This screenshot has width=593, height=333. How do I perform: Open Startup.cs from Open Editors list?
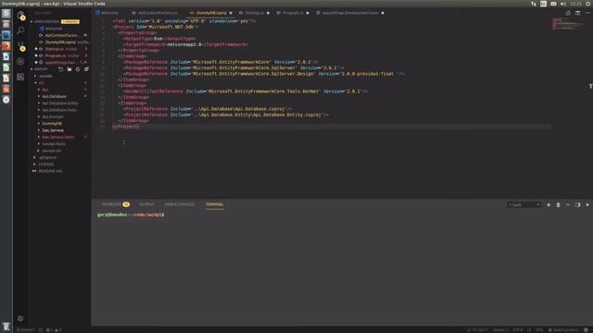(x=61, y=49)
